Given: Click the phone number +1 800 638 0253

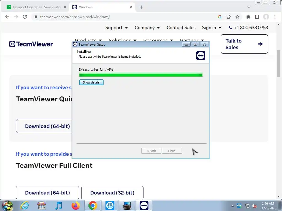Looking at the screenshot, I should (248, 28).
